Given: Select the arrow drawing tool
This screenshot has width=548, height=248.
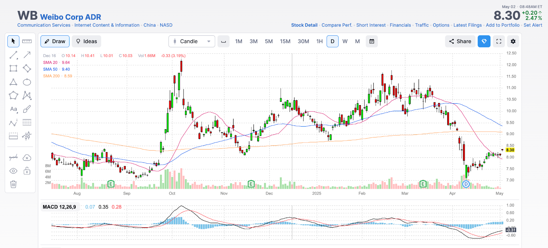Looking at the screenshot, I should click(27, 55).
